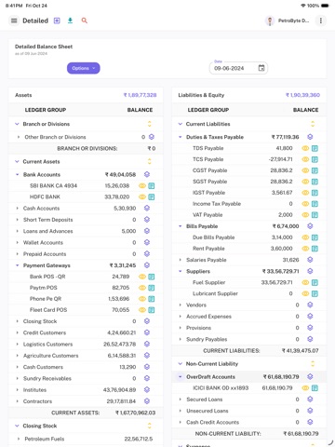Collapse the Payment Gateways group
The width and height of the screenshot is (335, 447).
click(x=18, y=265)
